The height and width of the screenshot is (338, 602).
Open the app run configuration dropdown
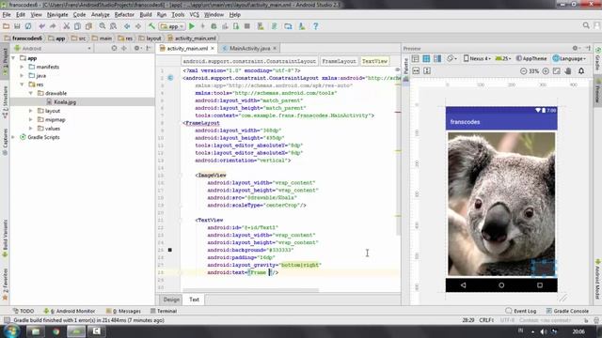pos(172,26)
